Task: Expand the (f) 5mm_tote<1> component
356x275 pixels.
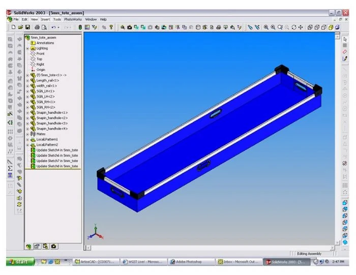Action: point(27,75)
